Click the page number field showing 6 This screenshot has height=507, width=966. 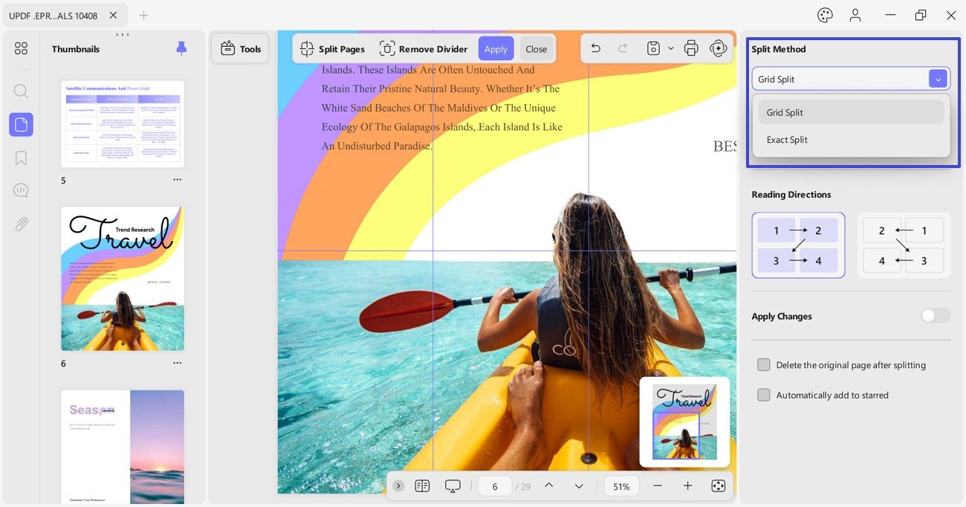pos(495,486)
